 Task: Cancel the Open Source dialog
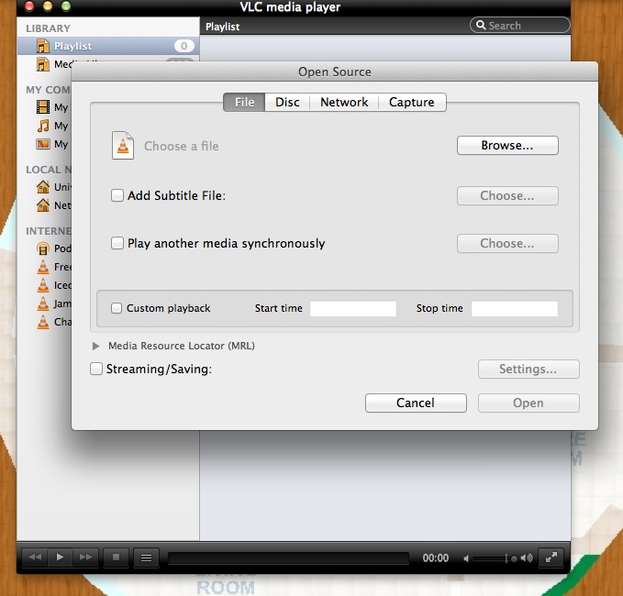pyautogui.click(x=416, y=403)
